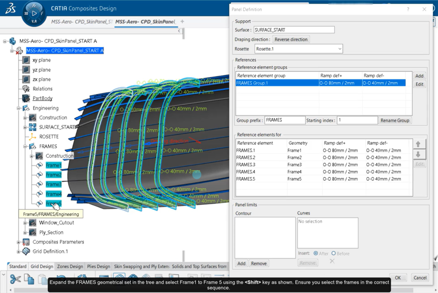Copy using the copy toolbar icon
This screenshot has width=438, height=293.
(29, 279)
